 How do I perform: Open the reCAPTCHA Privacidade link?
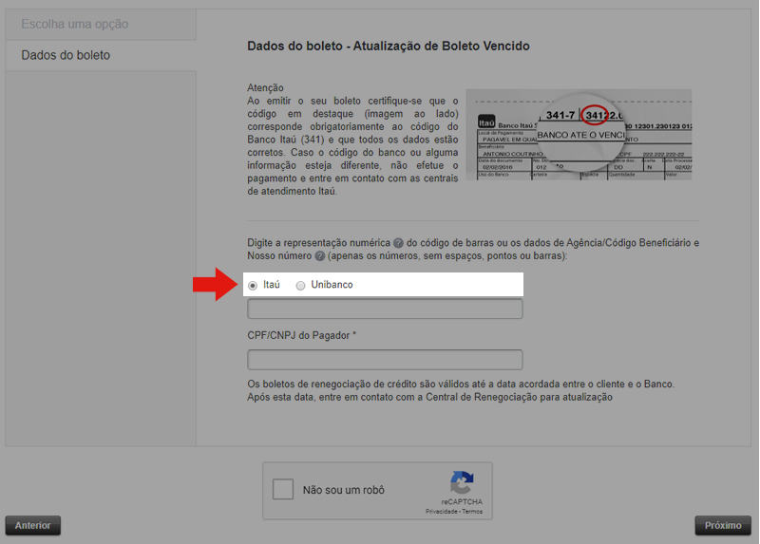[x=442, y=512]
